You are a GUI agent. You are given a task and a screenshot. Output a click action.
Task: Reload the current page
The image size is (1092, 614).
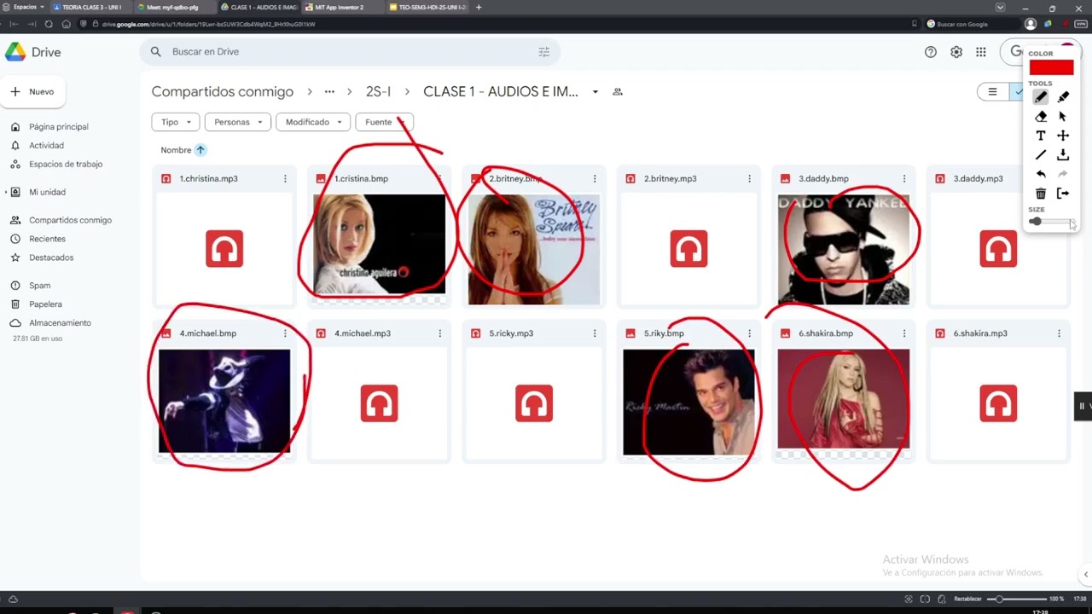pos(48,24)
